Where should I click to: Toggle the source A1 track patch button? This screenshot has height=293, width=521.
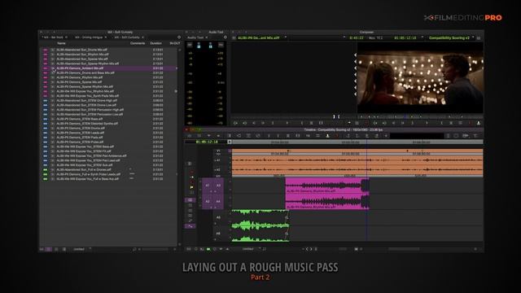click(x=208, y=186)
